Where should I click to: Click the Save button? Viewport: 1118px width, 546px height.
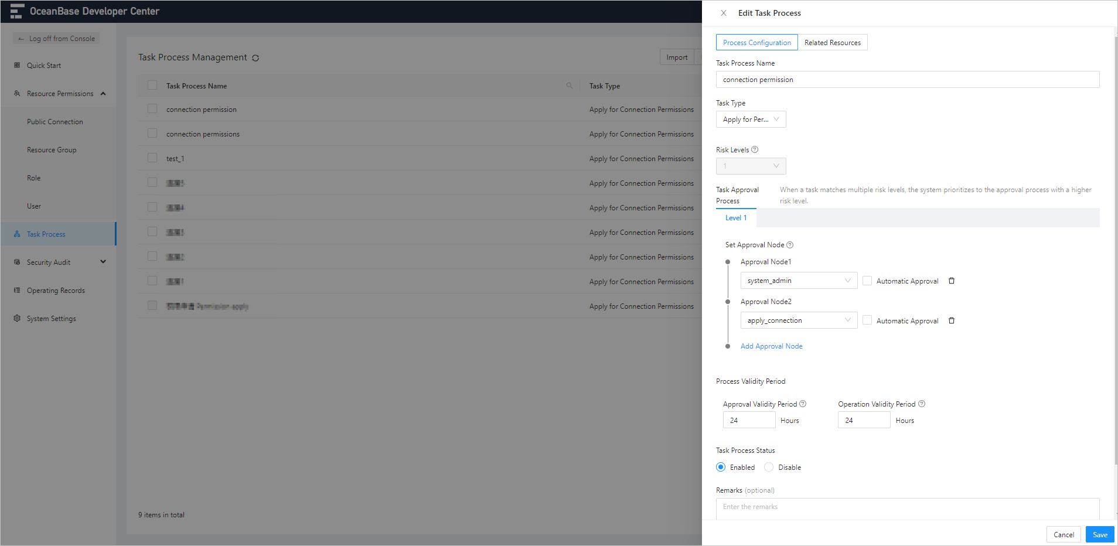[1099, 534]
